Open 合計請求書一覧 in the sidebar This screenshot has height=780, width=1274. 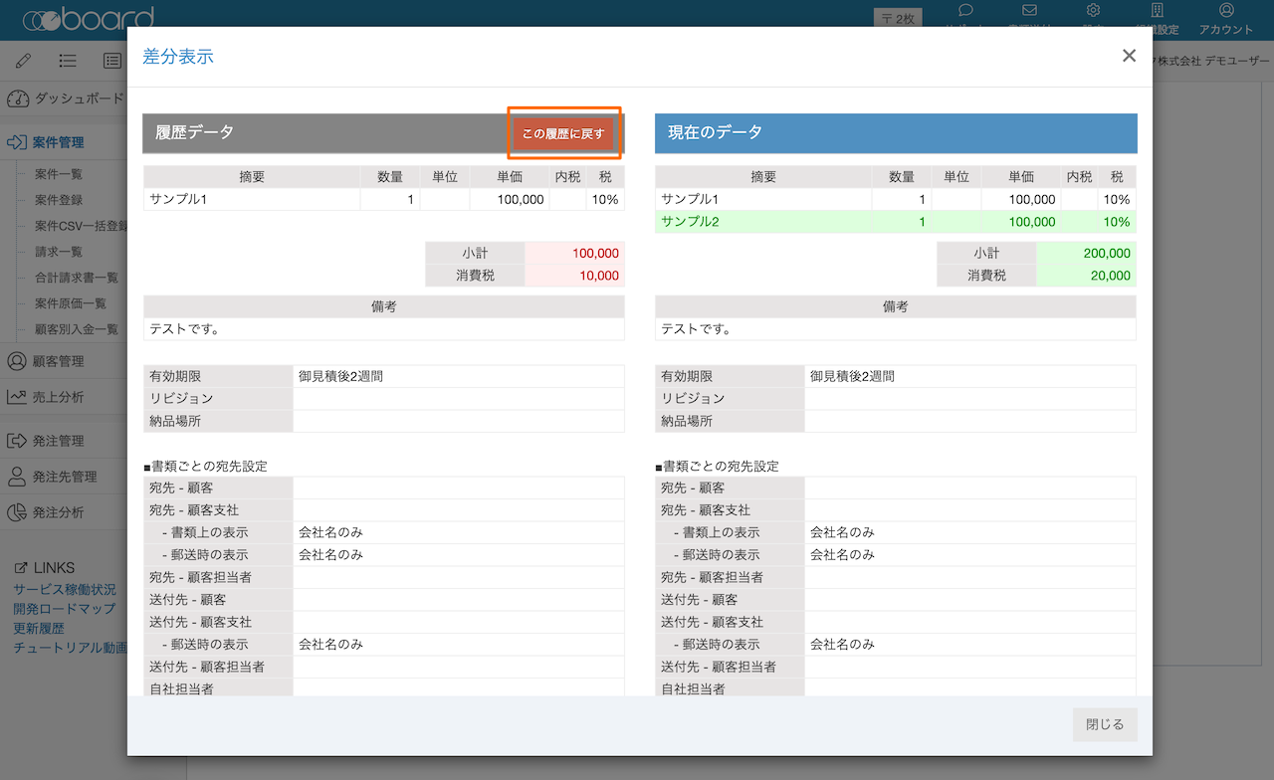(77, 278)
